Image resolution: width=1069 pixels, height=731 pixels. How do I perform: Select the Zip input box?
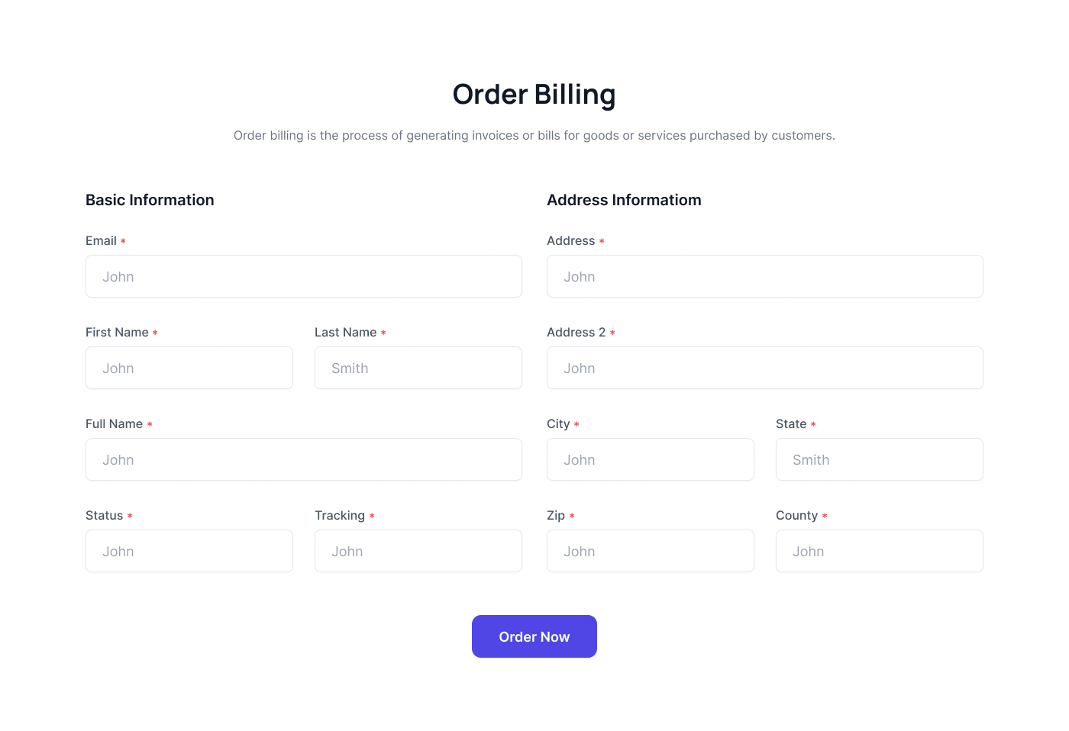[x=650, y=551]
